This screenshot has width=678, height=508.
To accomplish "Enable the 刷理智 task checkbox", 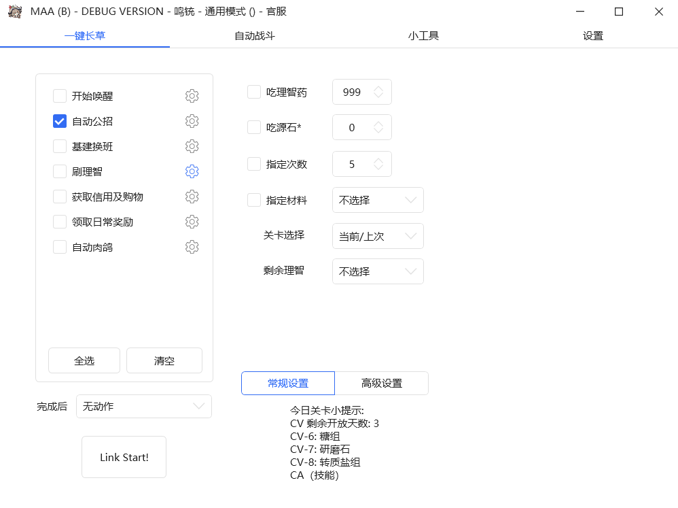I will pos(59,171).
